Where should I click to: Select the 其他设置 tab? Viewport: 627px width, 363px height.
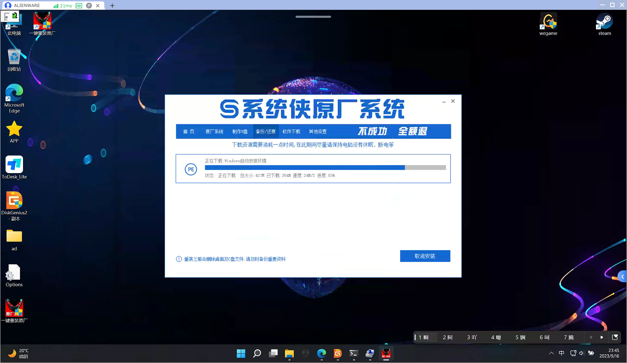[318, 132]
